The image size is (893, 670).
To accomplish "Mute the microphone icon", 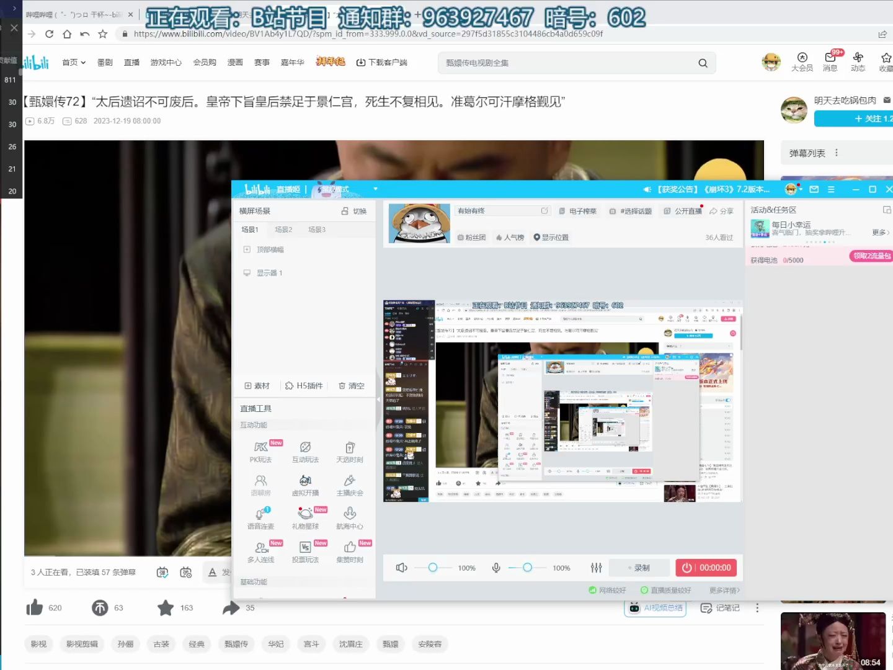I will [496, 568].
